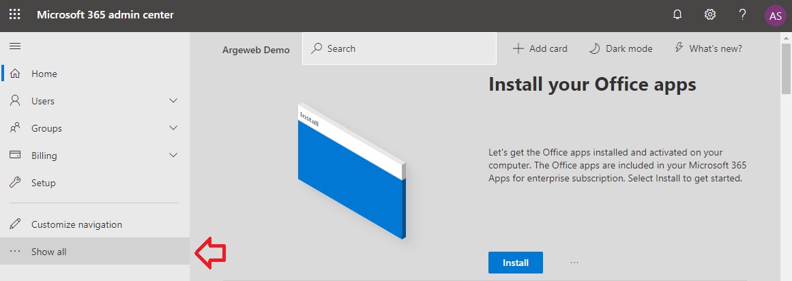Click the Setup wrench icon
The image size is (792, 281).
pos(15,183)
